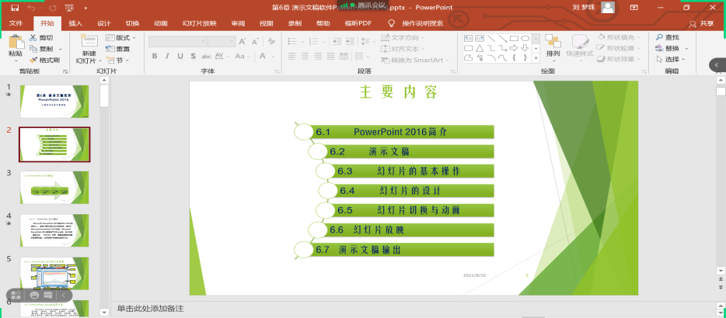Click the Cut (剪切) scissors icon
726x318 pixels.
(x=33, y=37)
